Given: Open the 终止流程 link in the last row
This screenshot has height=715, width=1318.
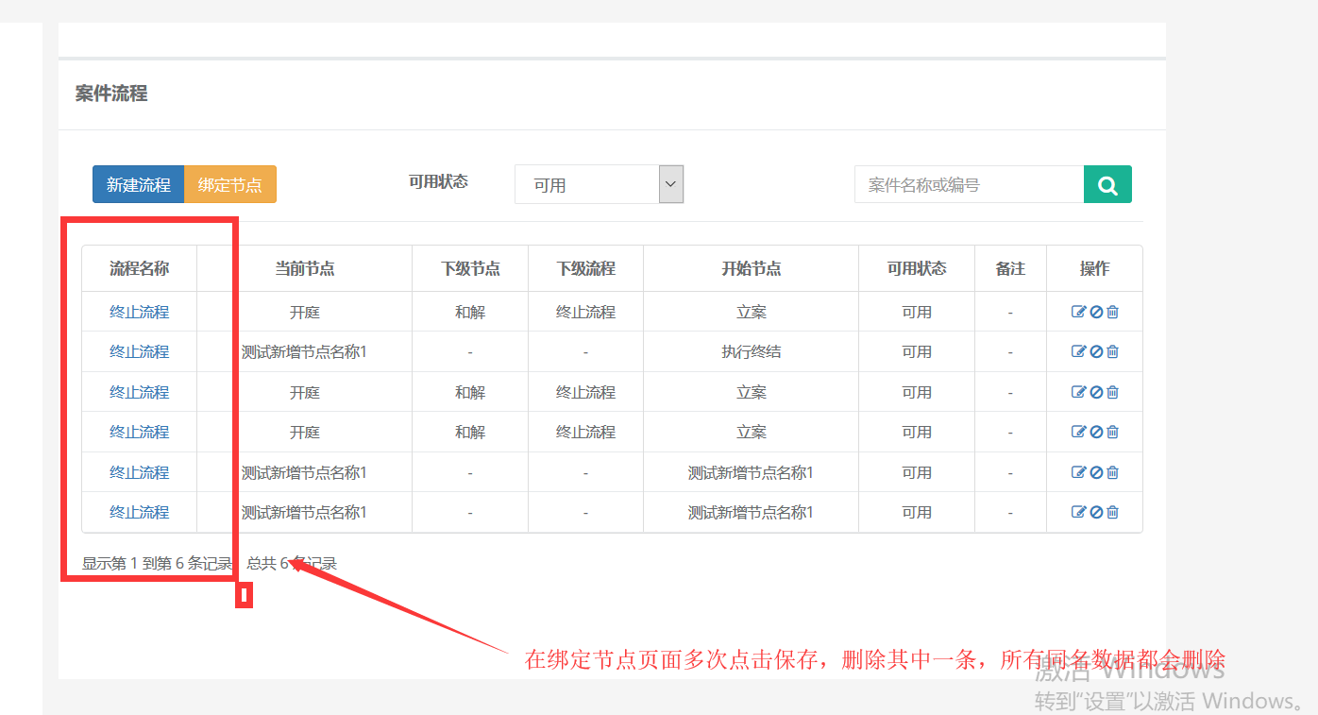Looking at the screenshot, I should (139, 512).
